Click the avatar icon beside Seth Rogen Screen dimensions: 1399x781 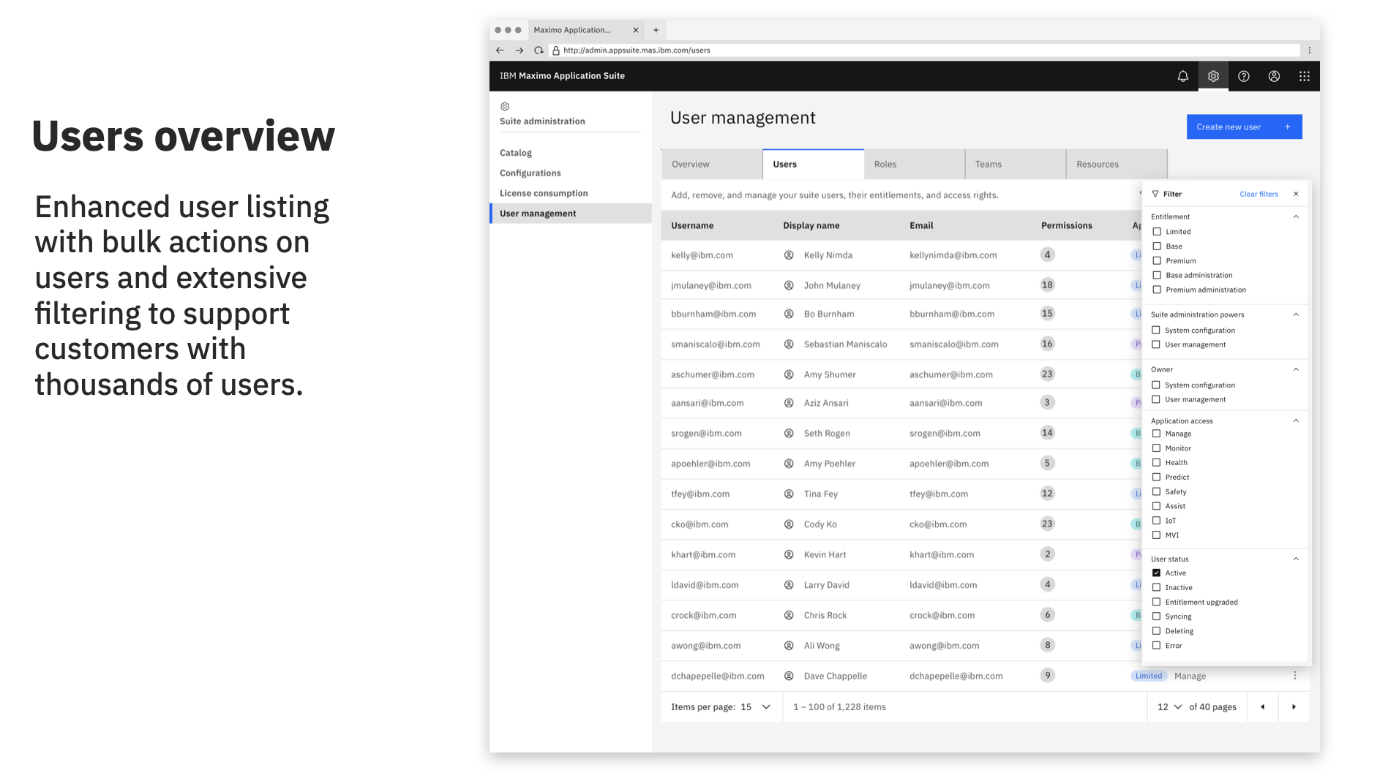[789, 433]
